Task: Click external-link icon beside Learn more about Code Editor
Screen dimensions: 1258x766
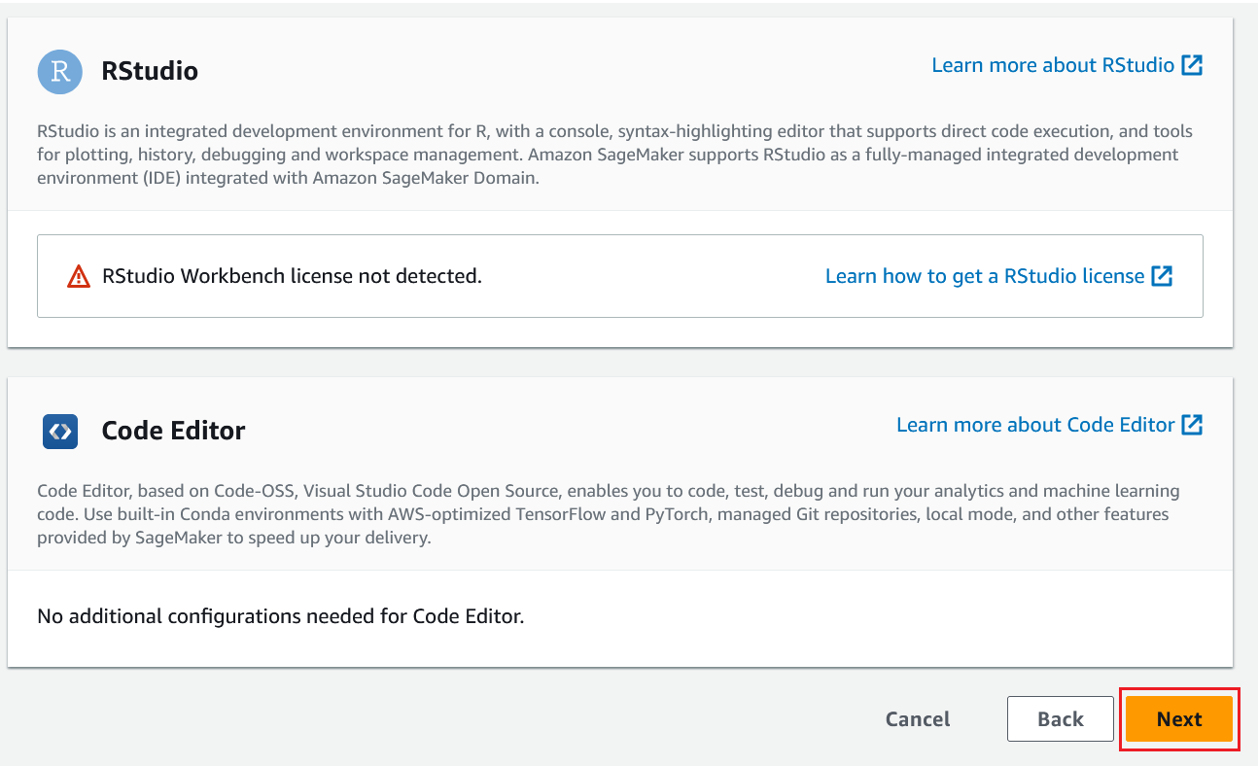Action: [1192, 425]
